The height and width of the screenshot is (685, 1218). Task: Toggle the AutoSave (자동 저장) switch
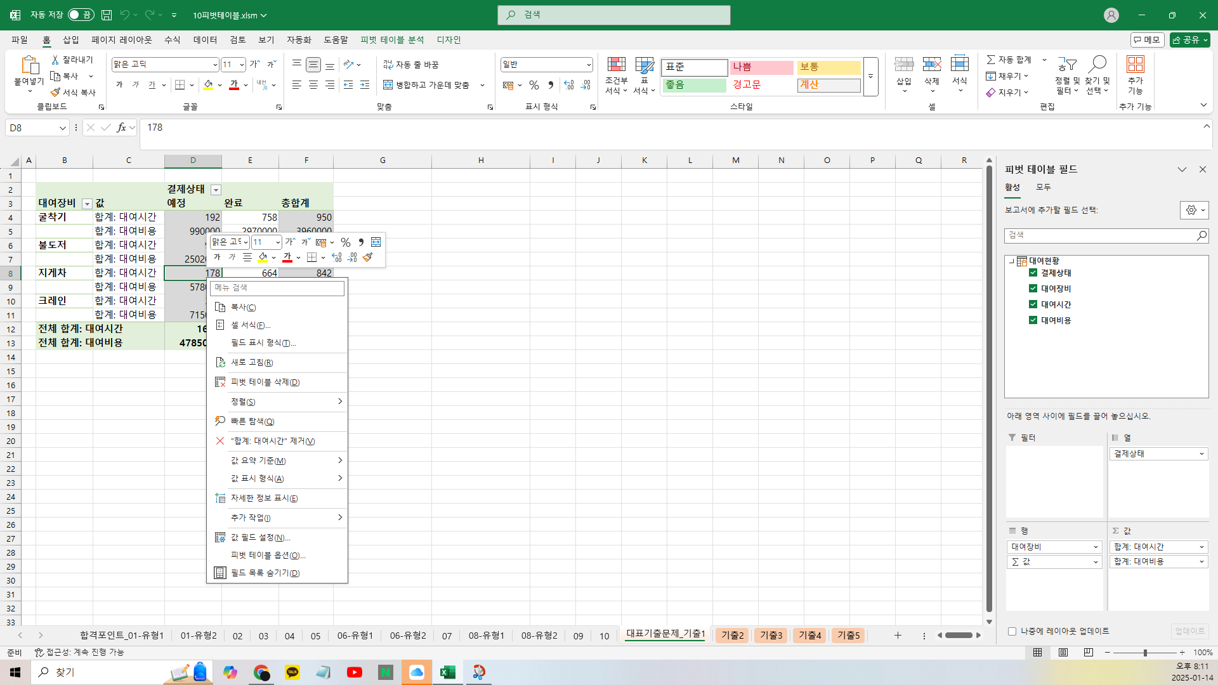pyautogui.click(x=81, y=15)
